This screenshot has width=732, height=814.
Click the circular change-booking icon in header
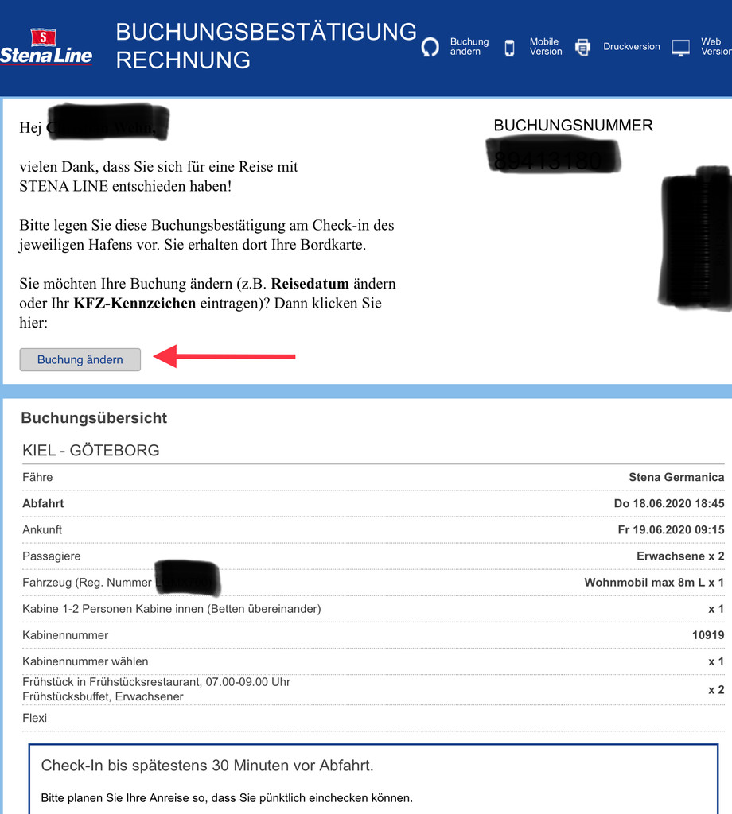coord(430,47)
